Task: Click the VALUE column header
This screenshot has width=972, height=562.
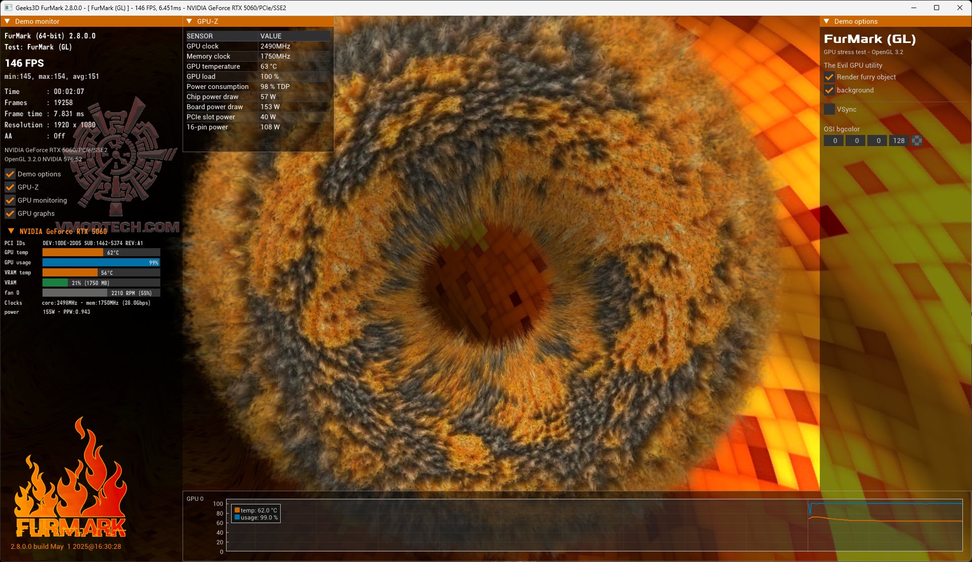Action: click(x=271, y=36)
